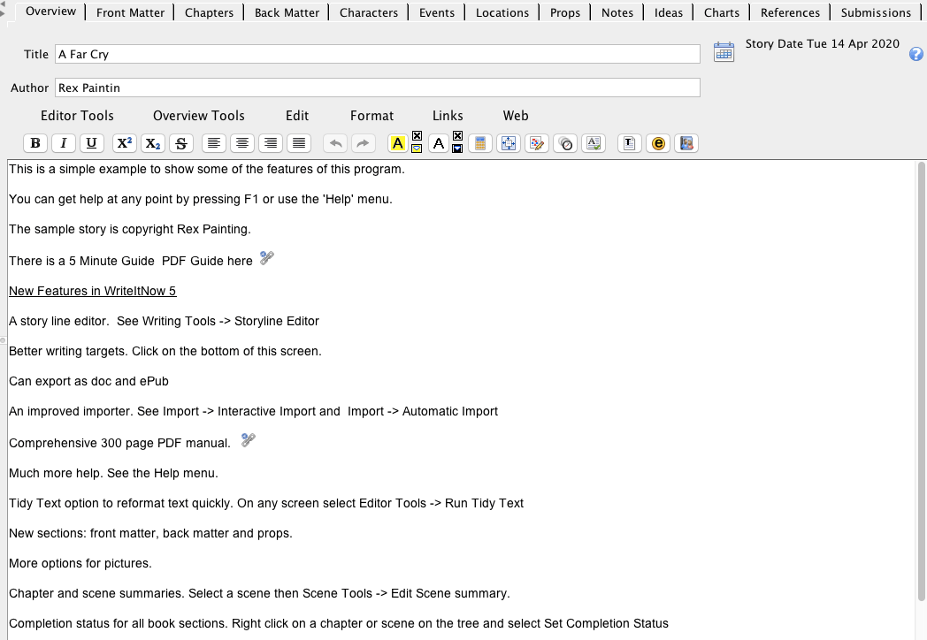The image size is (927, 640).
Task: Undo the last edit
Action: pos(335,143)
